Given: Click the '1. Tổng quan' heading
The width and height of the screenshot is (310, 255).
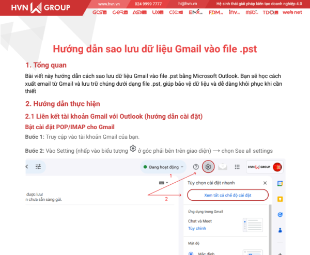Looking at the screenshot, I should point(46,65).
